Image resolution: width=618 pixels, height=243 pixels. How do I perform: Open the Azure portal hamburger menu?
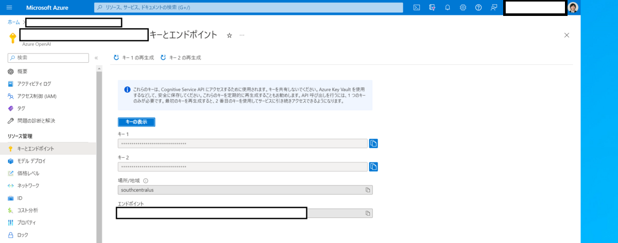coord(9,7)
